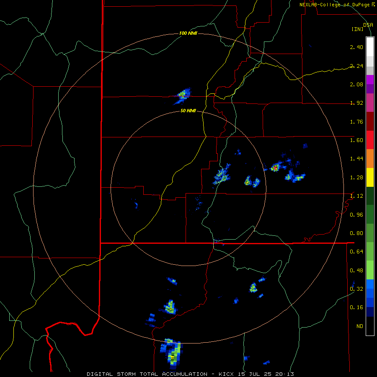The image size is (377, 377).
Task: Click the 0.96 legend value
Action: (356, 215)
